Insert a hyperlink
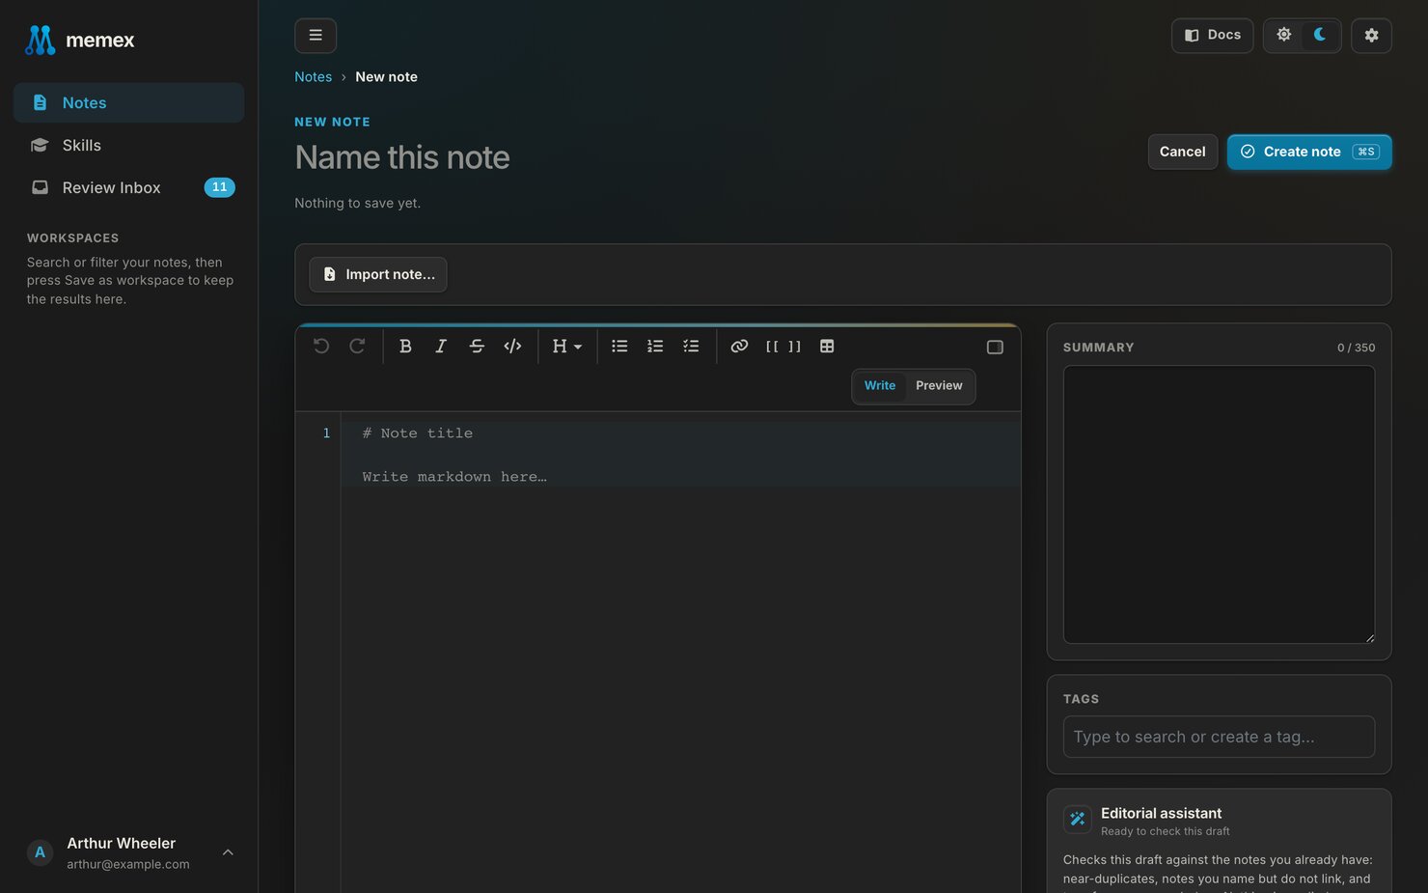Viewport: 1428px width, 893px height. [x=739, y=346]
